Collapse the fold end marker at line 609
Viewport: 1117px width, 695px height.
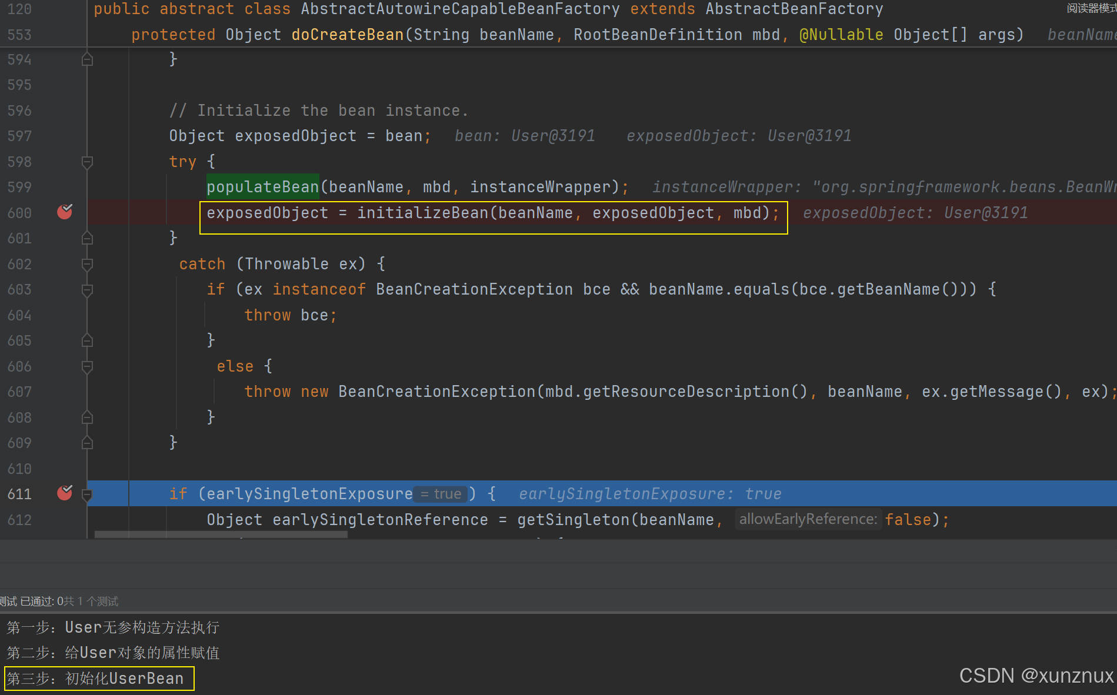[87, 443]
